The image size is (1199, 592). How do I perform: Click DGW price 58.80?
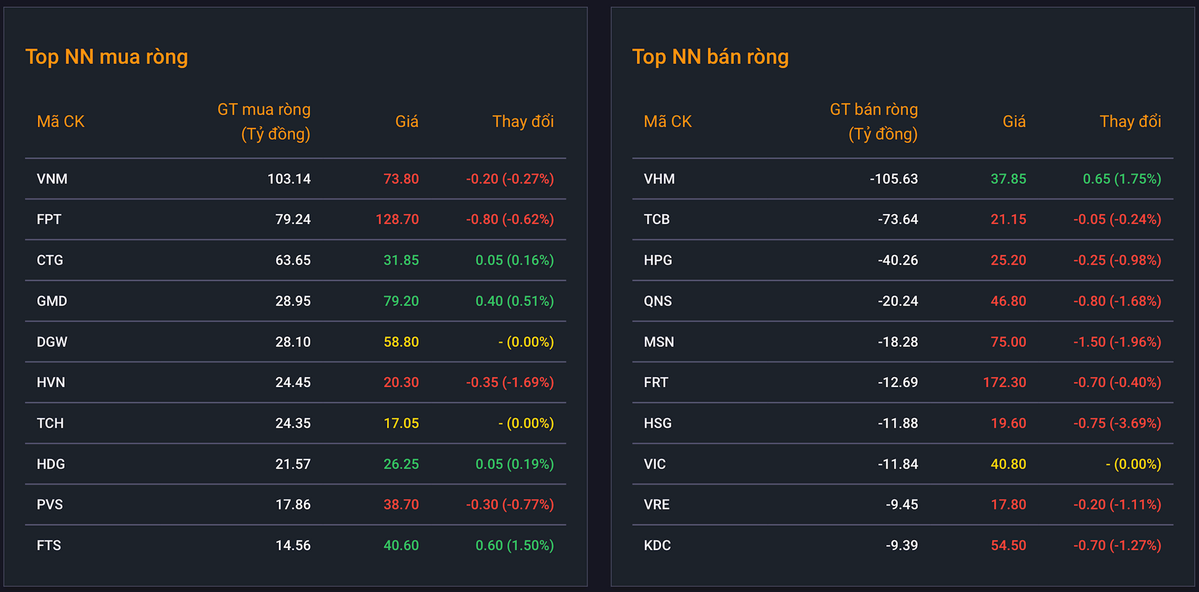pyautogui.click(x=401, y=342)
